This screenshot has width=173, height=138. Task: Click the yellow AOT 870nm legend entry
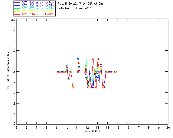point(34,11)
